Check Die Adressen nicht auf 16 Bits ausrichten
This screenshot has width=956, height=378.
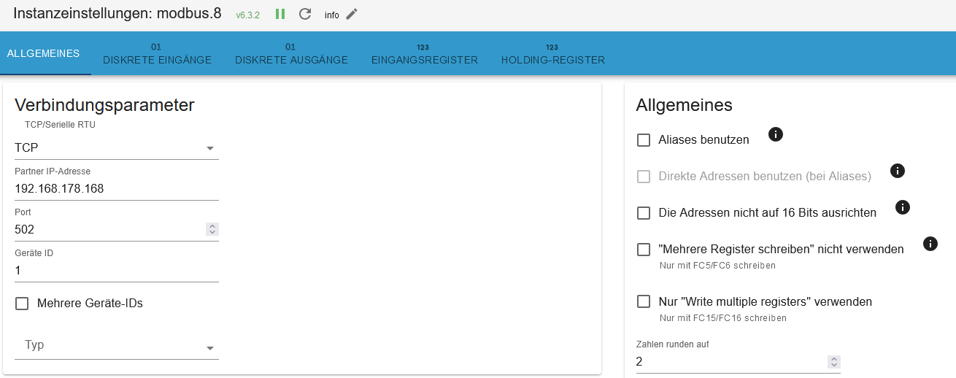(x=644, y=213)
